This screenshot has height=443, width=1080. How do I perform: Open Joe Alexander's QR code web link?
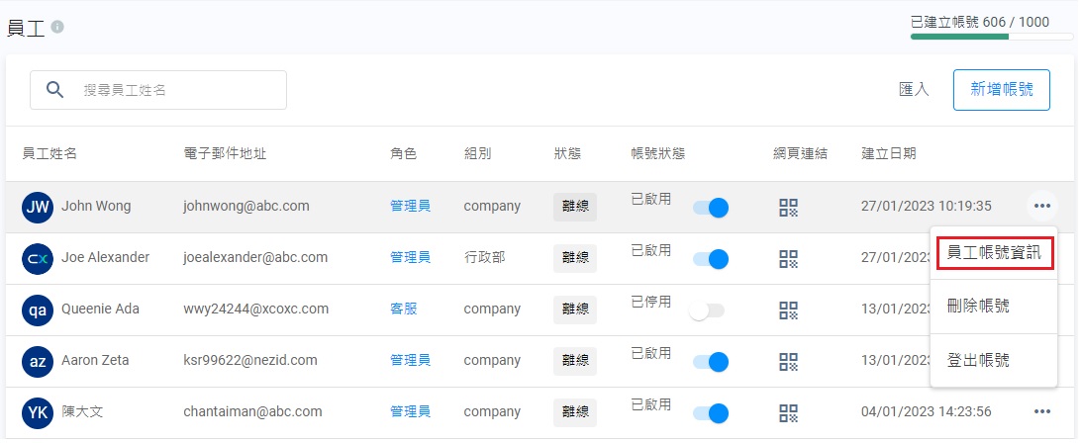click(x=788, y=259)
